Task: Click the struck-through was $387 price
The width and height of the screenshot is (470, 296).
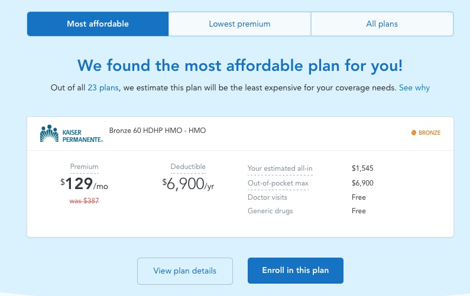Action: point(84,201)
